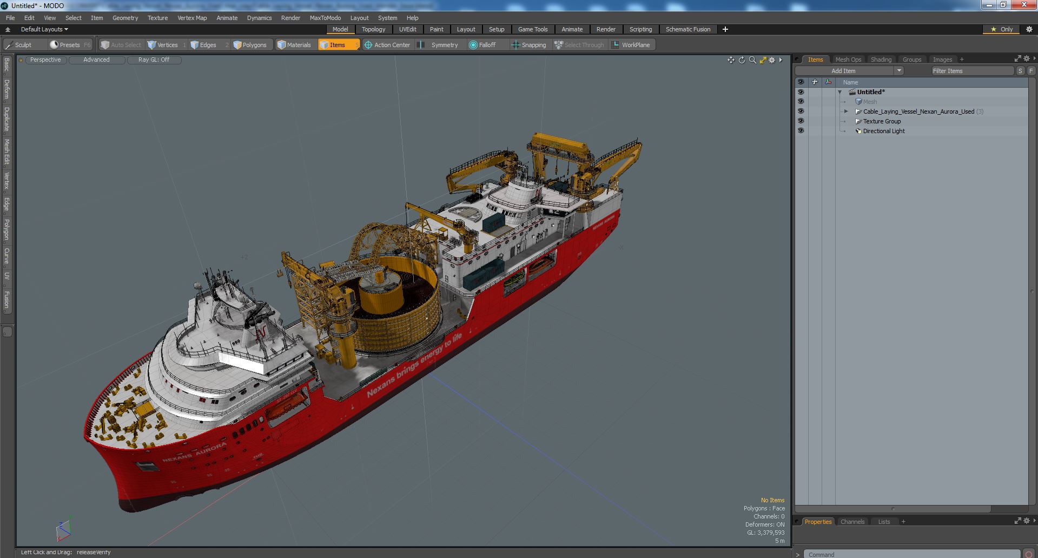
Task: Open the Ray GL: Off dropdown
Action: click(154, 60)
